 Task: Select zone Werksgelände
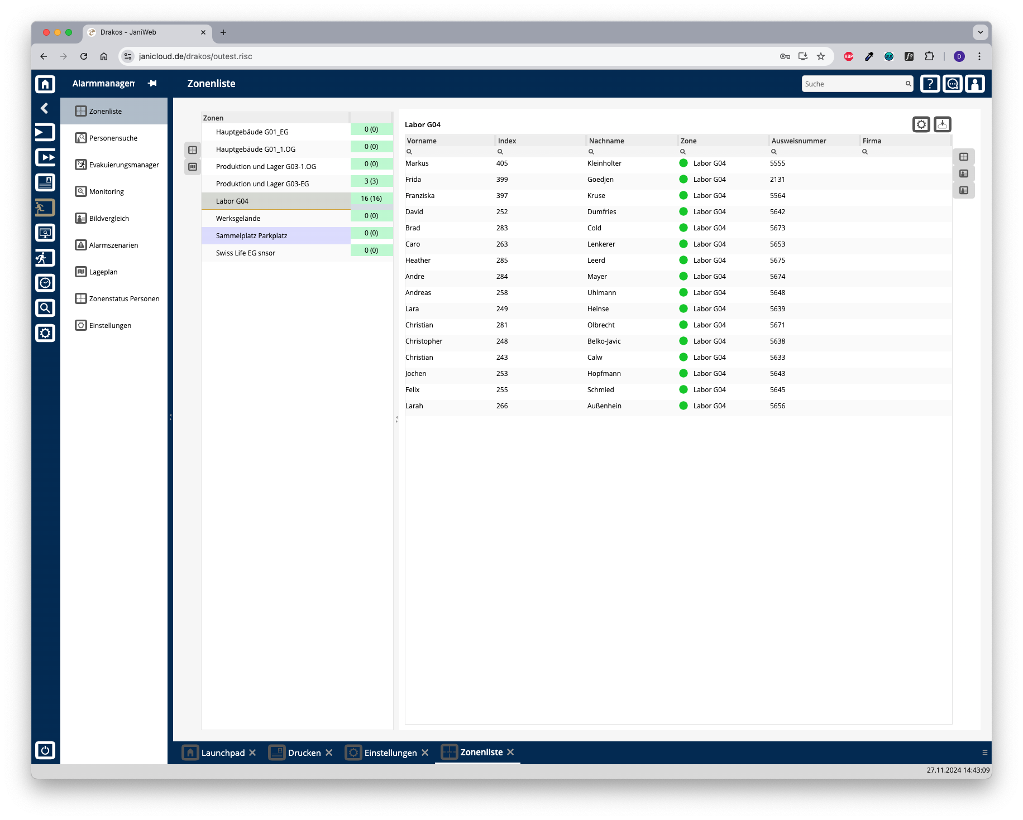(x=276, y=219)
